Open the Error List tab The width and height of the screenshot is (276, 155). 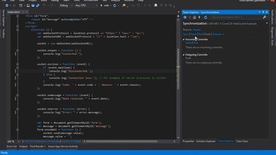click(x=12, y=146)
